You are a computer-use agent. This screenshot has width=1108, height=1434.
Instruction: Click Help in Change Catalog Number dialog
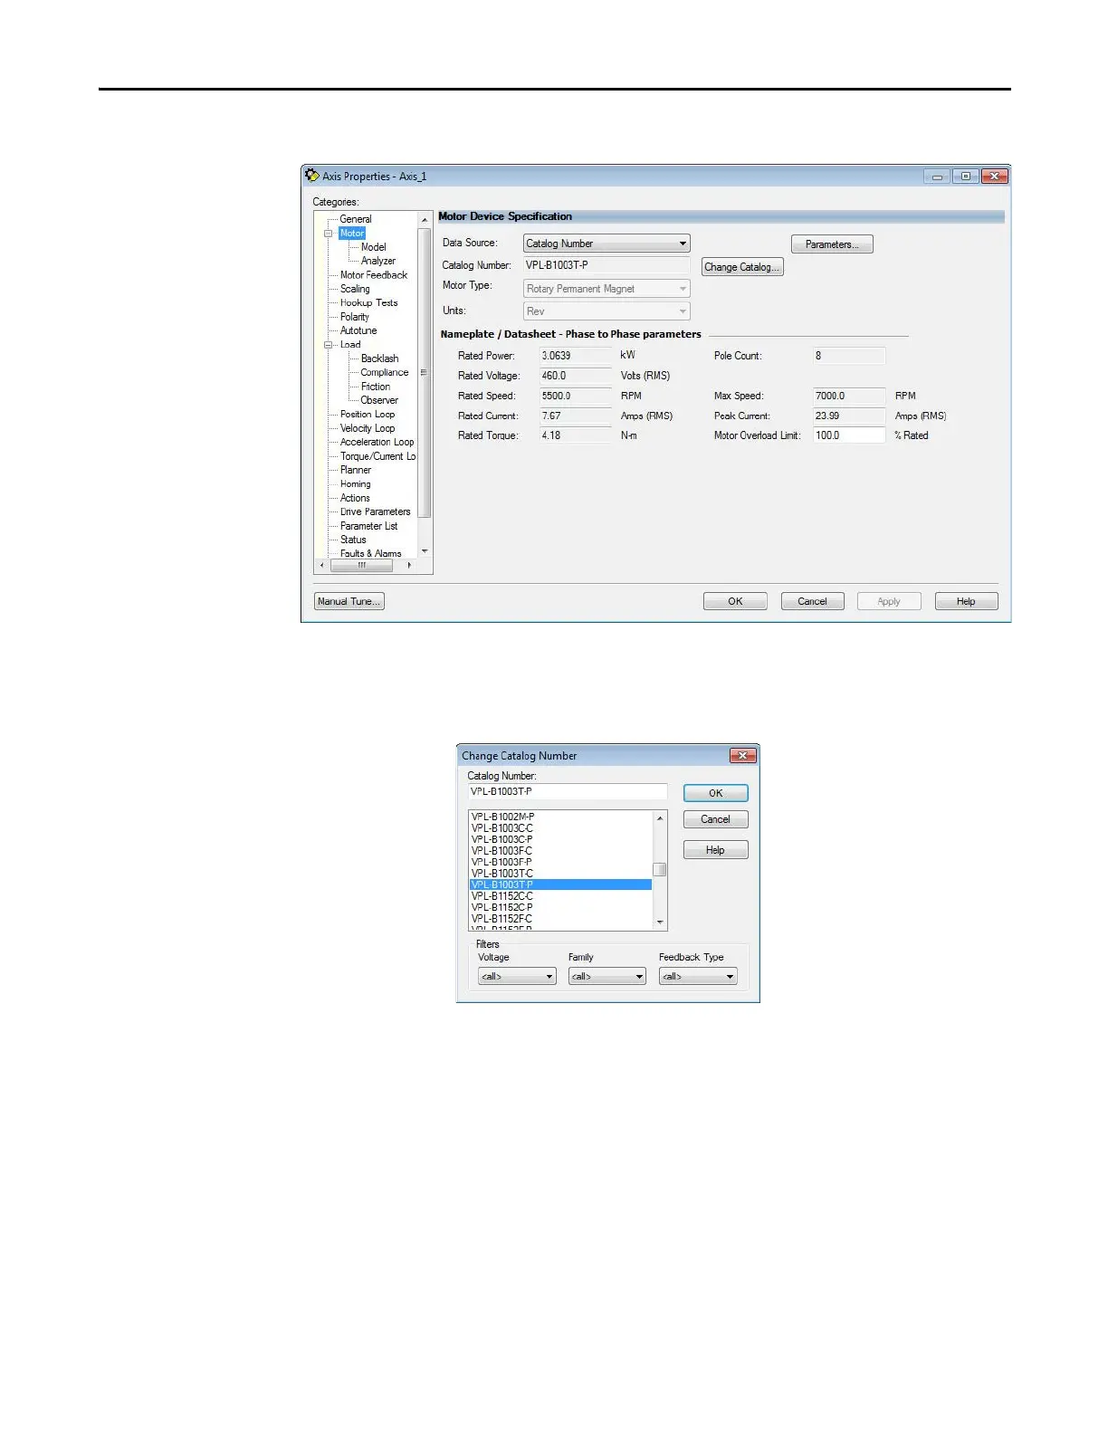(x=715, y=850)
